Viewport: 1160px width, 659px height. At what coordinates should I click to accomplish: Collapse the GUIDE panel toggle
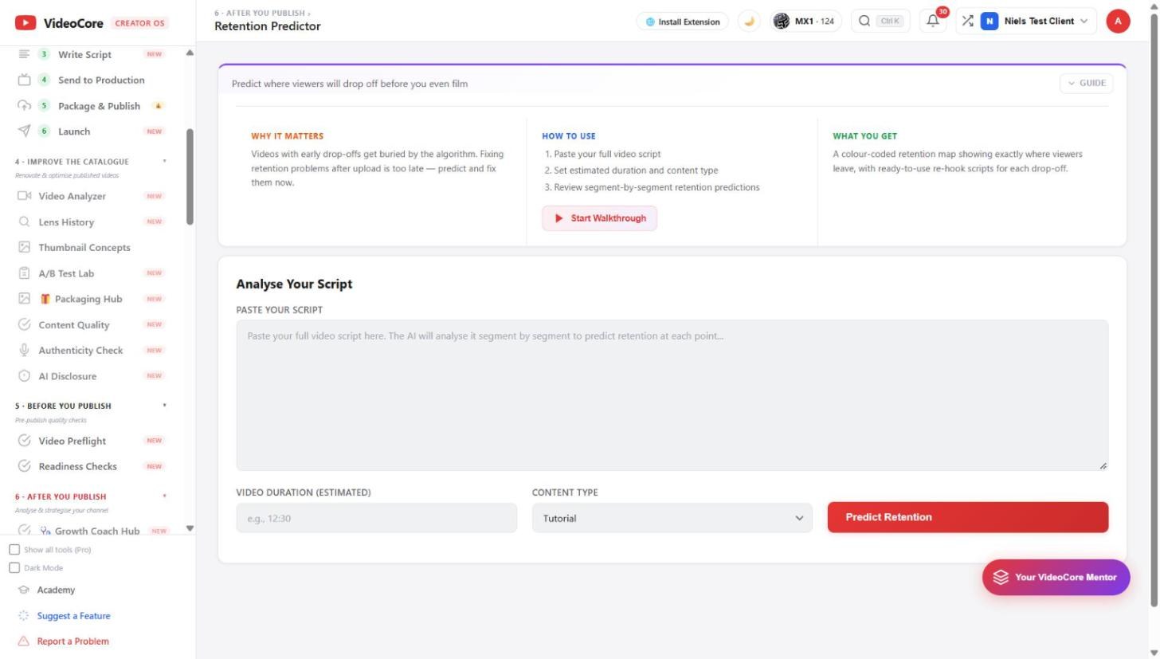click(x=1086, y=83)
